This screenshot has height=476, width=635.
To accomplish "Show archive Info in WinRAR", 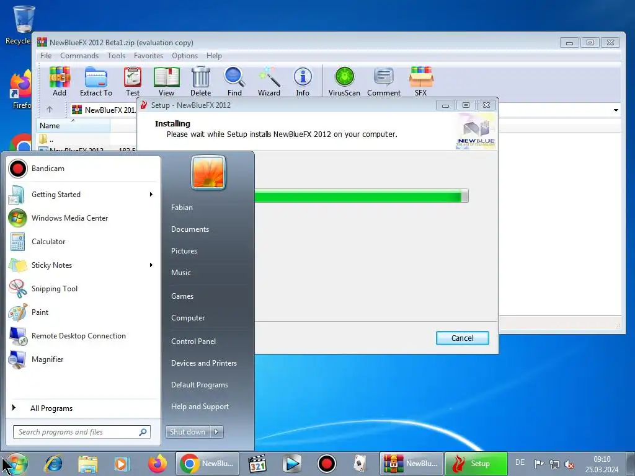I will click(303, 81).
